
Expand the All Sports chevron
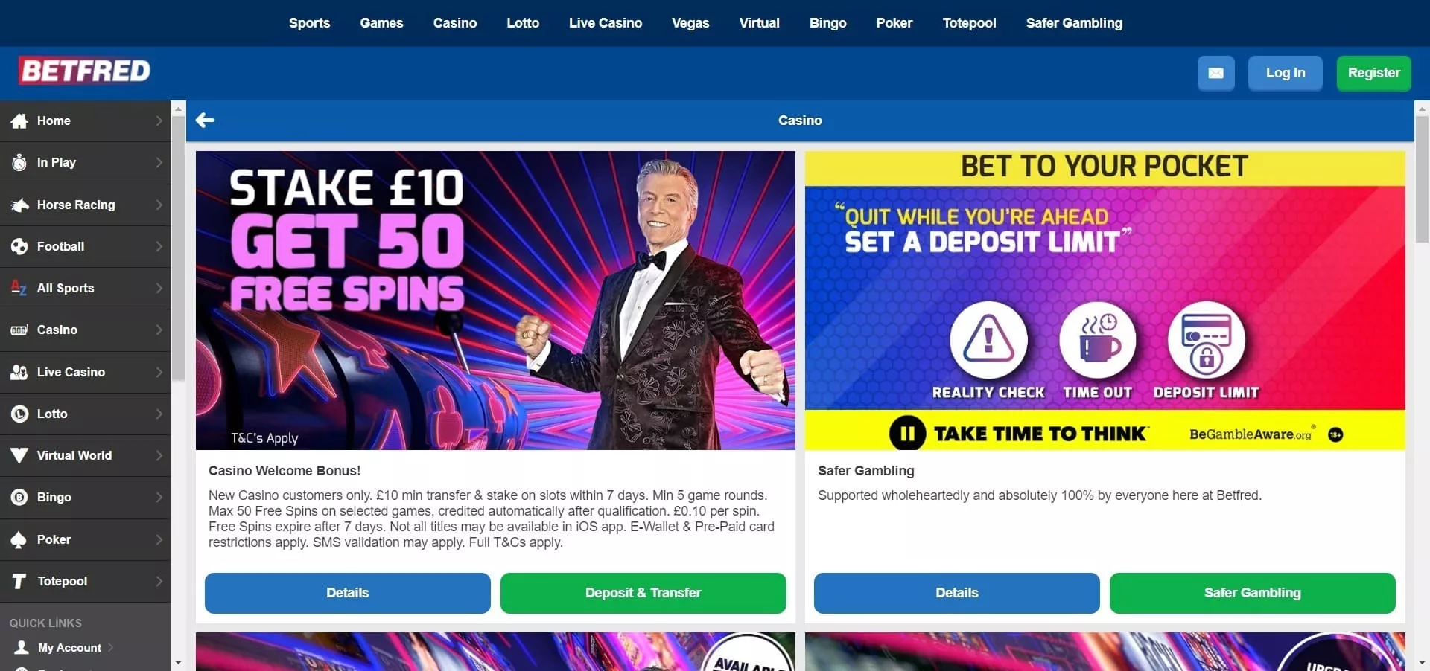159,288
